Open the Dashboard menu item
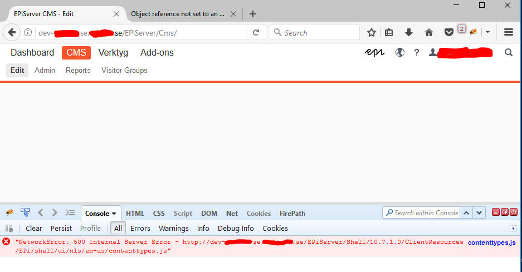This screenshot has width=522, height=272. point(32,52)
